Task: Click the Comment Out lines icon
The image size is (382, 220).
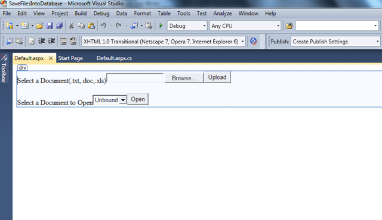Action: 63,41
